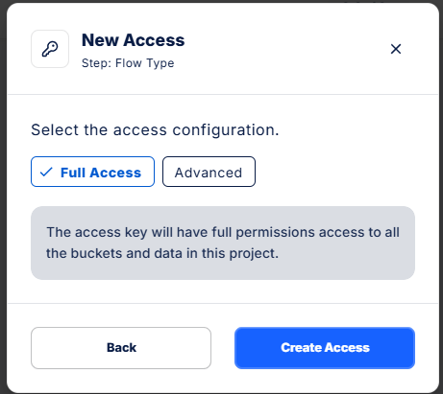This screenshot has width=443, height=394.
Task: Click the key icon beside New Access
Action: click(x=50, y=49)
